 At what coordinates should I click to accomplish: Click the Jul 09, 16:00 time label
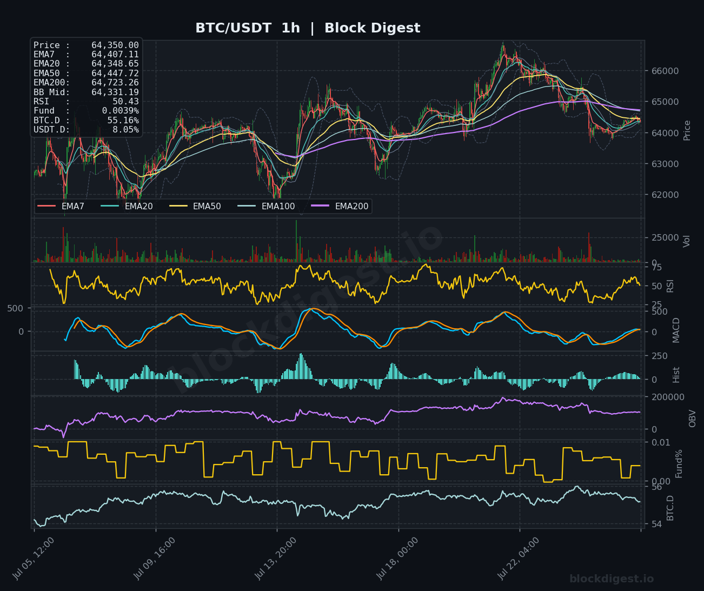[155, 559]
